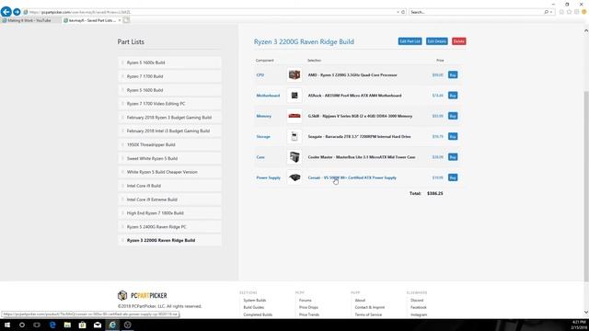Click the ASRock motherboard thumbnail
Image resolution: width=589 pixels, height=331 pixels.
(x=294, y=96)
